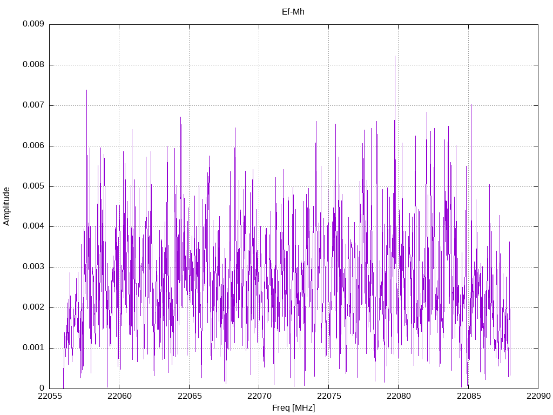Click the 0.001 y-axis tick label

coord(33,348)
